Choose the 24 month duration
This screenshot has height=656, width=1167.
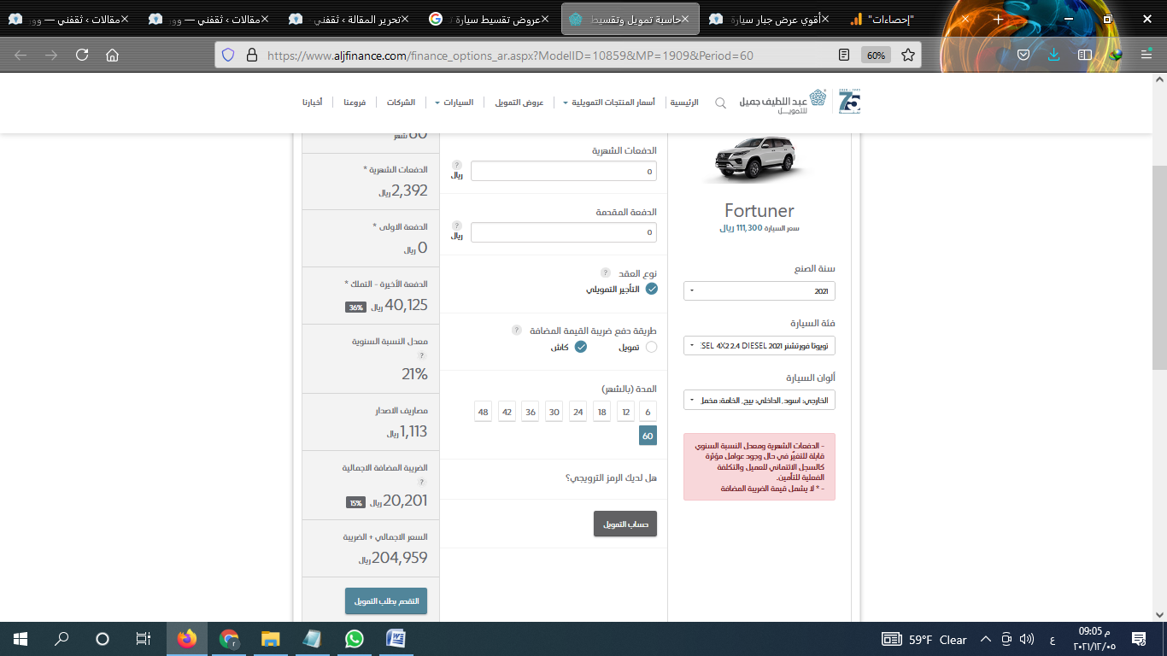coord(578,412)
